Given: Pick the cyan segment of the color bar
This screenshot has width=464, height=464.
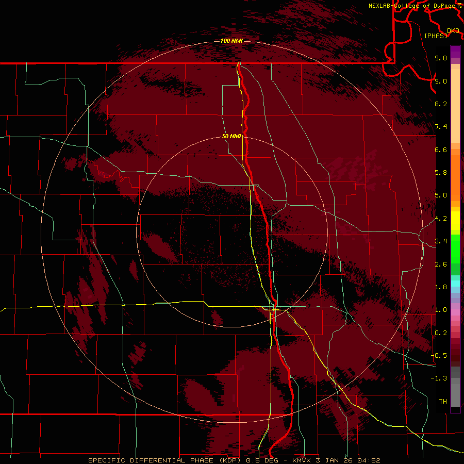Looking at the screenshot, I should [x=455, y=284].
